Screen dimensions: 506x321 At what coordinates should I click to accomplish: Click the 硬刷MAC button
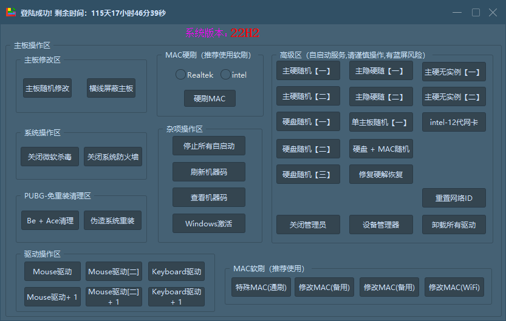point(210,98)
